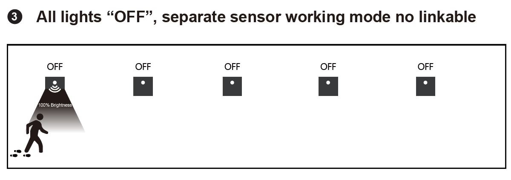Click the first sensor light emitting signal waves
Screen dimensions: 511x180
(x=55, y=86)
